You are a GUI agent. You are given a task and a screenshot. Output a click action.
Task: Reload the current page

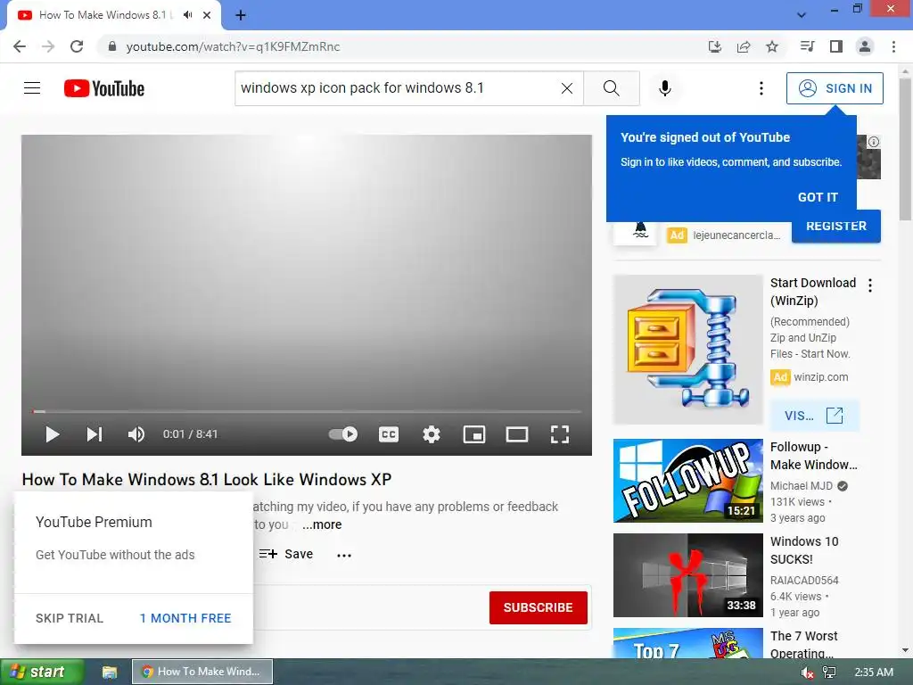tap(77, 46)
